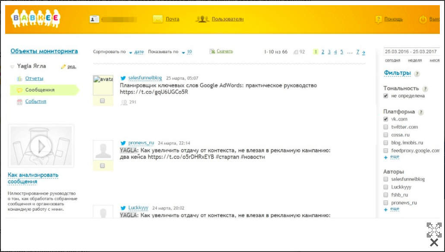Check twitter.com platform filter
This screenshot has width=445, height=252.
pos(386,127)
